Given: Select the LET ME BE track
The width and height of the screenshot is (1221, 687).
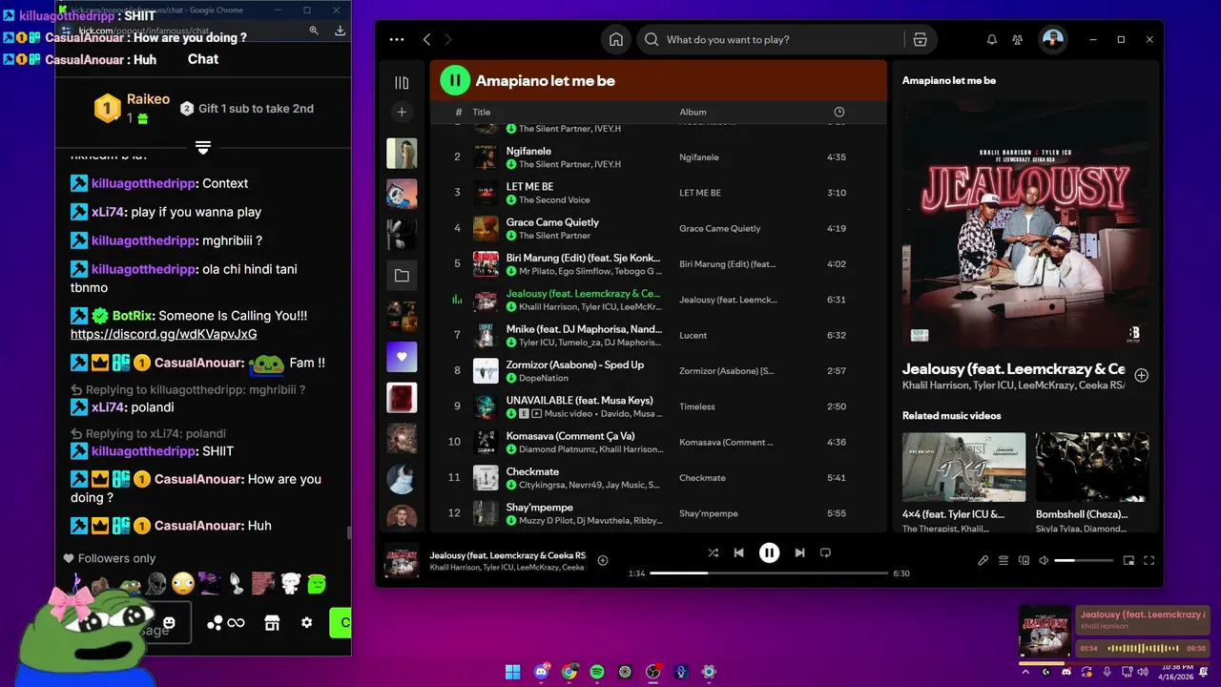Looking at the screenshot, I should click(x=658, y=193).
